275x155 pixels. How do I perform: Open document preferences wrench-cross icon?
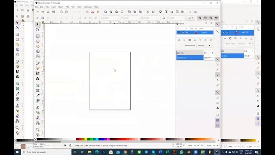pyautogui.click(x=196, y=12)
